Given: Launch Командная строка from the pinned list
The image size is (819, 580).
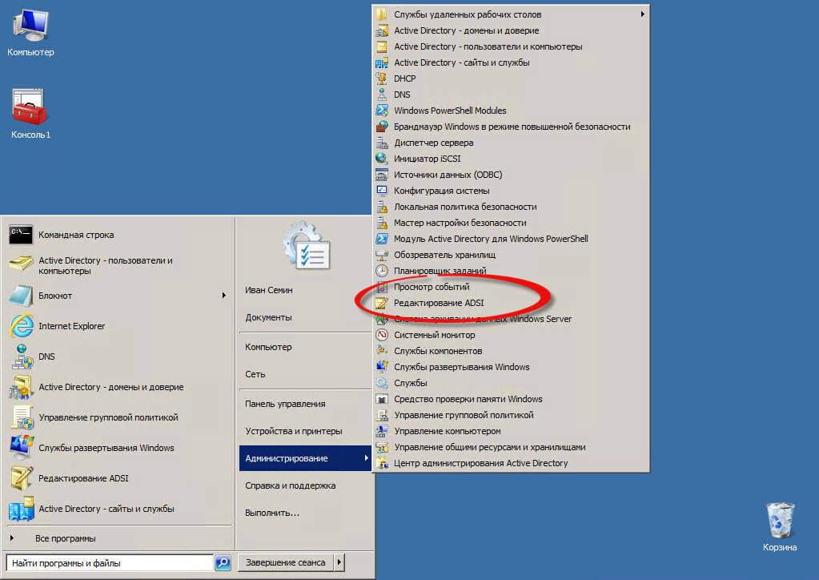Looking at the screenshot, I should (x=119, y=236).
